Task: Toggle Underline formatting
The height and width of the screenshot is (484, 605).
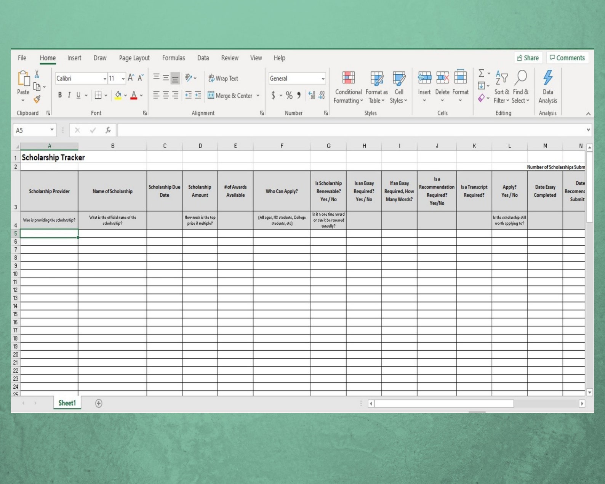Action: [78, 95]
